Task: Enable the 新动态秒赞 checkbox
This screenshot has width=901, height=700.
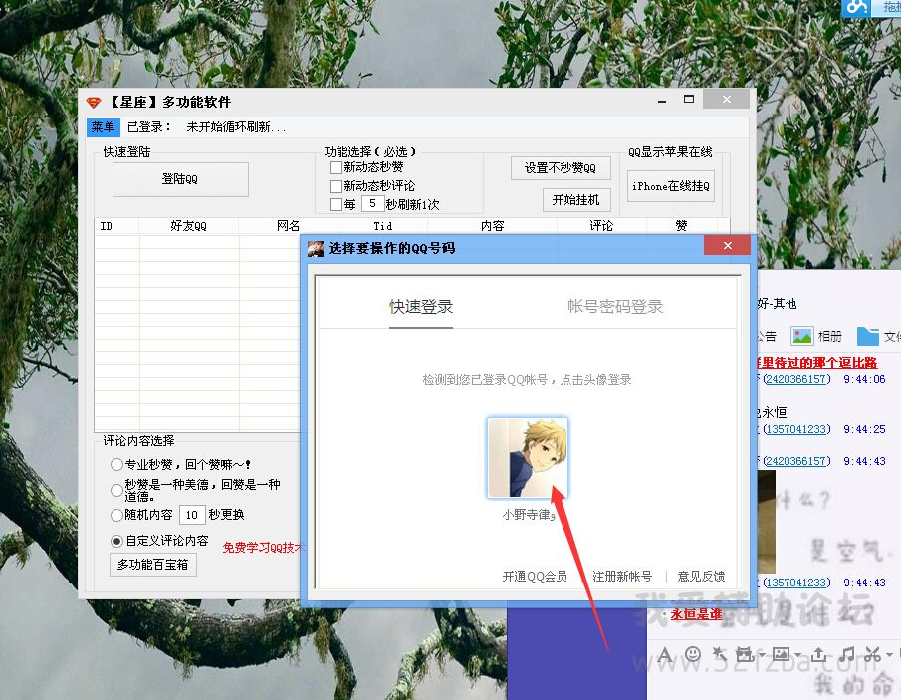Action: point(336,168)
